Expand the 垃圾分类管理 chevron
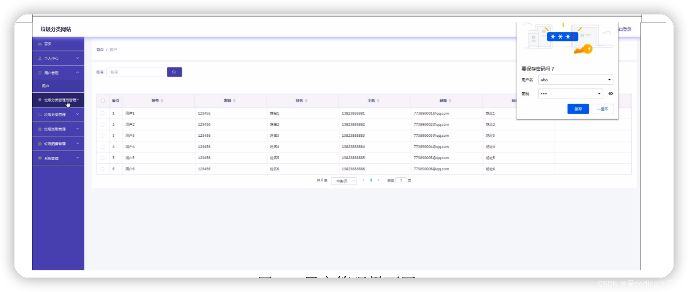 tap(77, 114)
